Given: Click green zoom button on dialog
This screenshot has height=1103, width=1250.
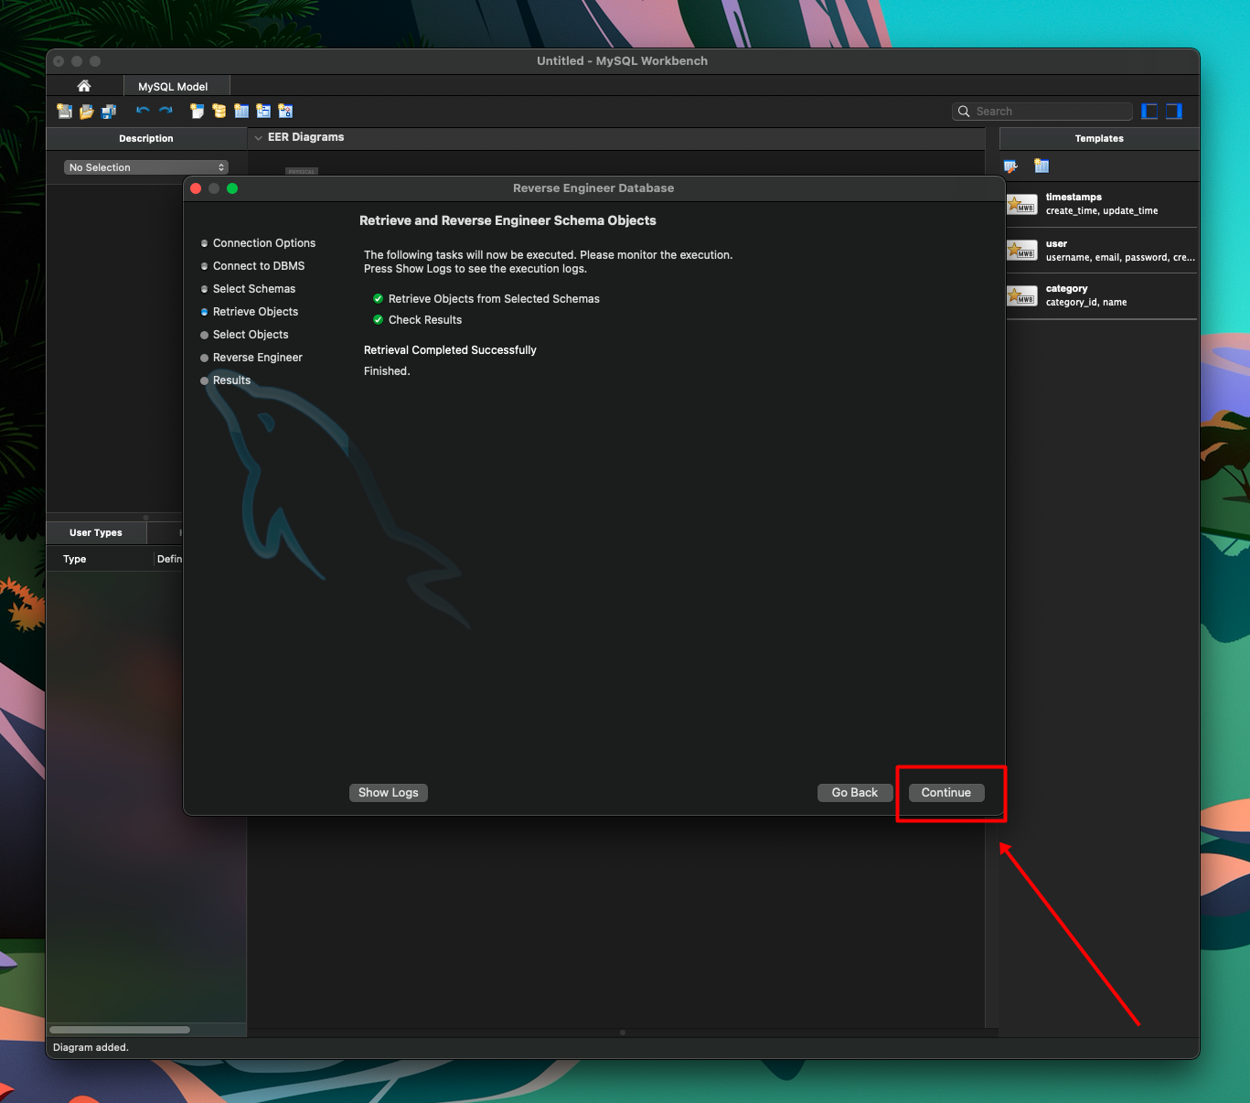Looking at the screenshot, I should click(232, 188).
